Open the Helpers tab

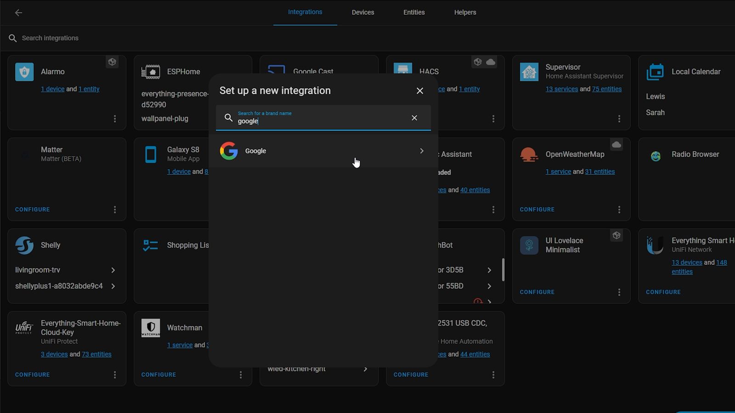[465, 12]
